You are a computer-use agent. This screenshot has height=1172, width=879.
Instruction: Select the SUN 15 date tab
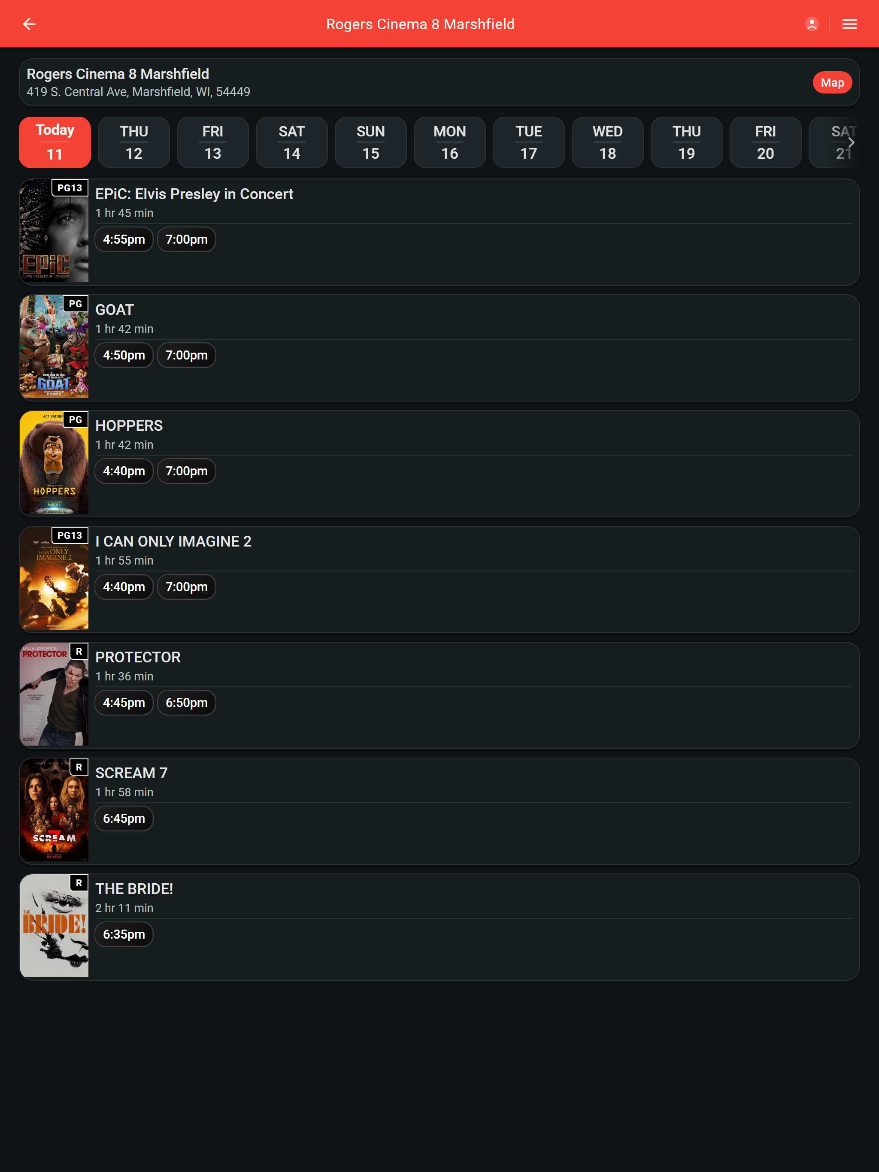(x=370, y=142)
